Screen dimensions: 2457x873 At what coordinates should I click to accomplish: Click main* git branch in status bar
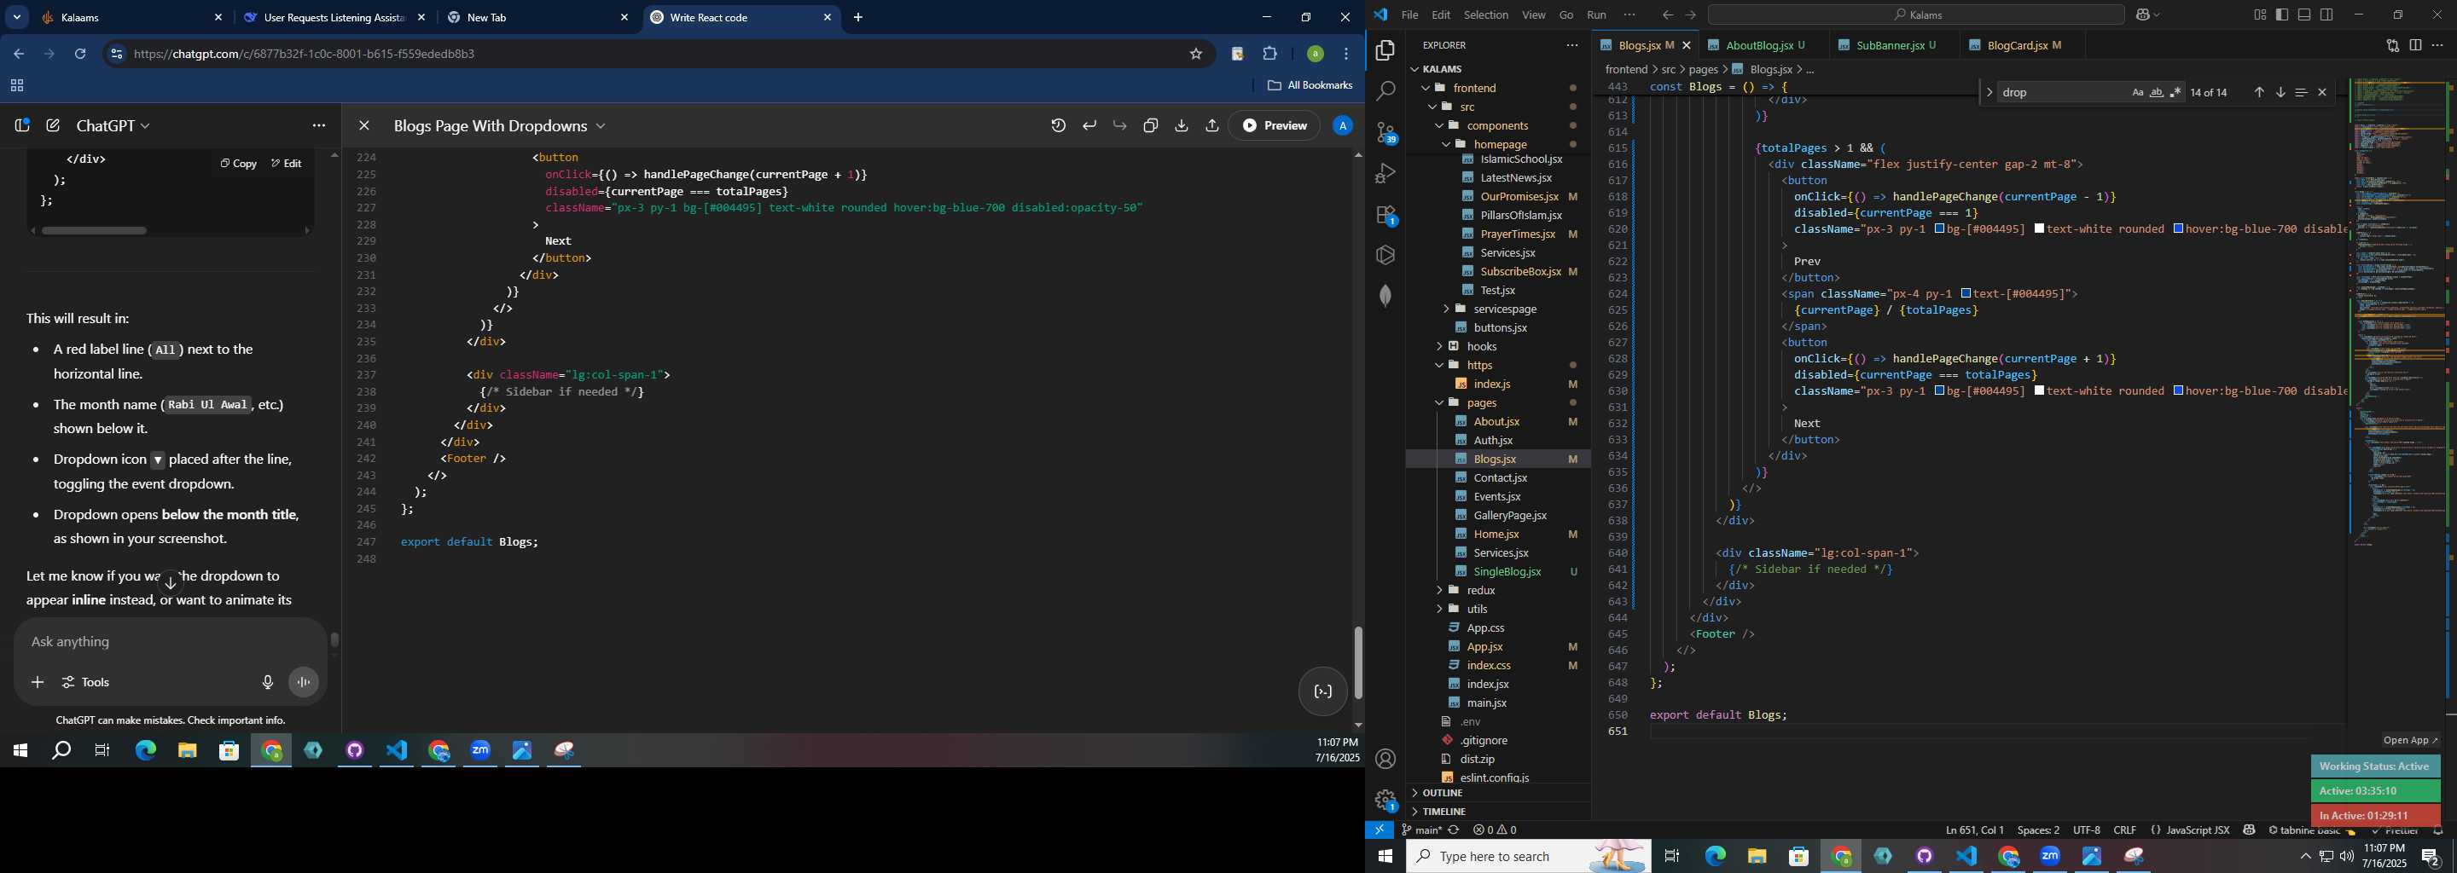pyautogui.click(x=1420, y=830)
